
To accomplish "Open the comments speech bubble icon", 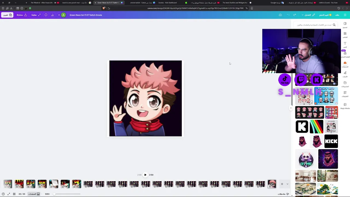I will tap(46, 15).
